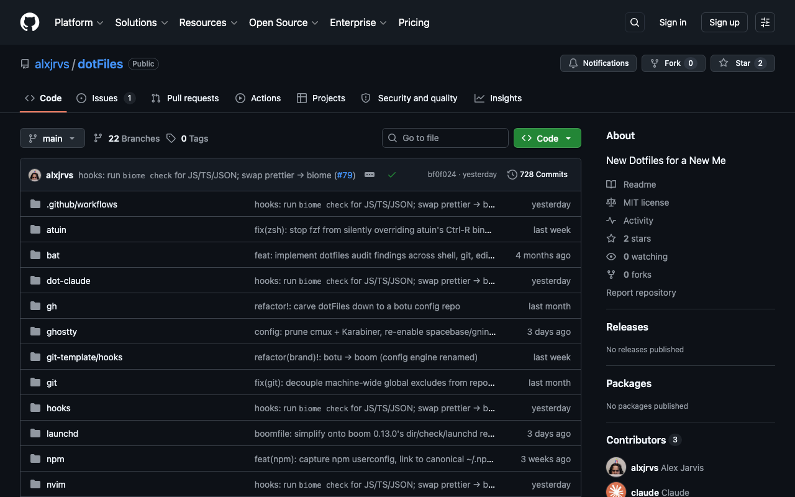The width and height of the screenshot is (795, 497).
Task: Click the branches icon next to 22
Action: point(98,138)
